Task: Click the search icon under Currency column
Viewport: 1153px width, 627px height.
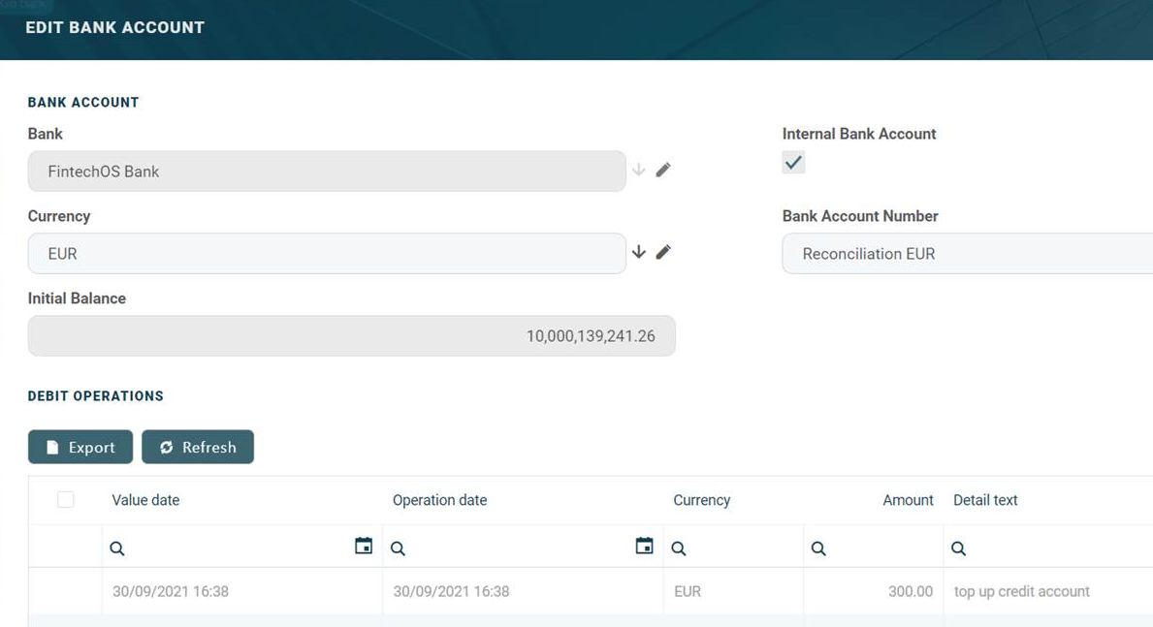Action: [x=679, y=549]
